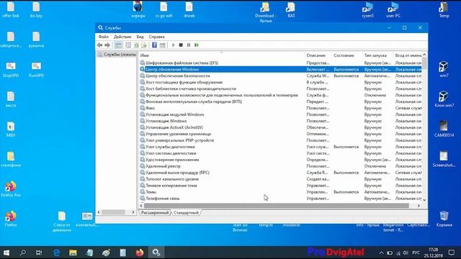
Task: Select Центр обеспечения безопасности service
Action: coord(281,76)
